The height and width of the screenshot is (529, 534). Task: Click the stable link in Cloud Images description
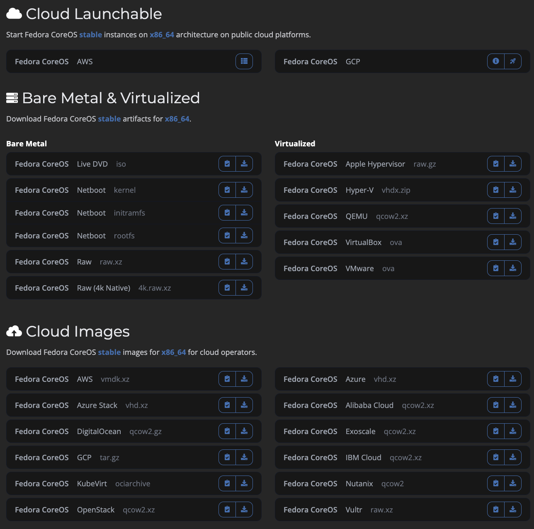pyautogui.click(x=109, y=352)
